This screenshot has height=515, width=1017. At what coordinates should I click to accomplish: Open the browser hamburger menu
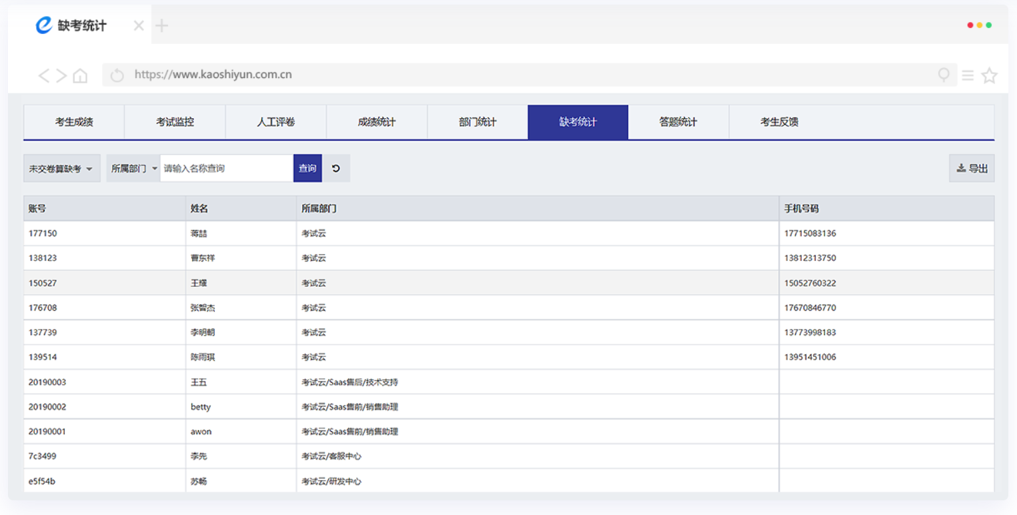click(x=968, y=75)
